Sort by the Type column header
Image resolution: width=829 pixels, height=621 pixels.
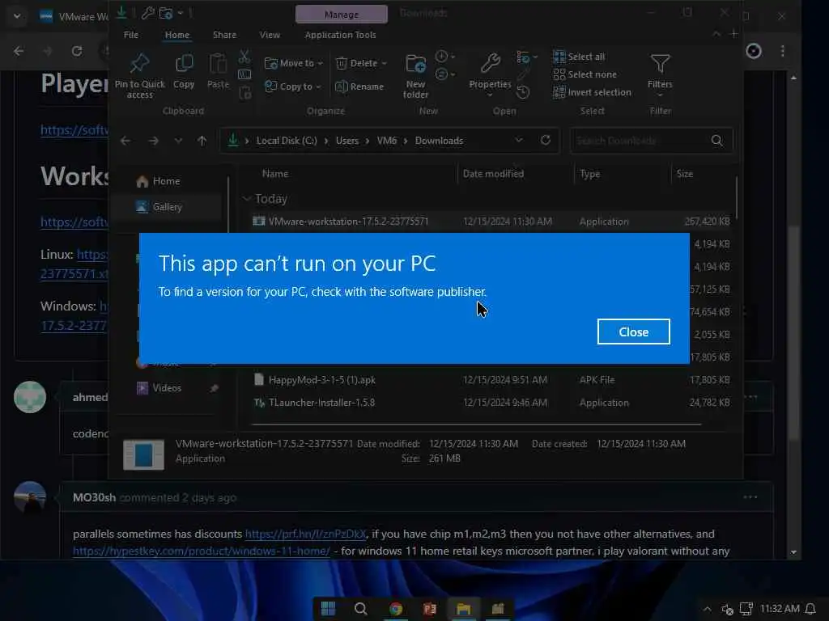point(589,174)
